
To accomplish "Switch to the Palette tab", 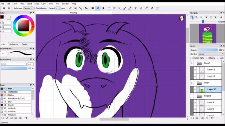I will click(x=25, y=44).
